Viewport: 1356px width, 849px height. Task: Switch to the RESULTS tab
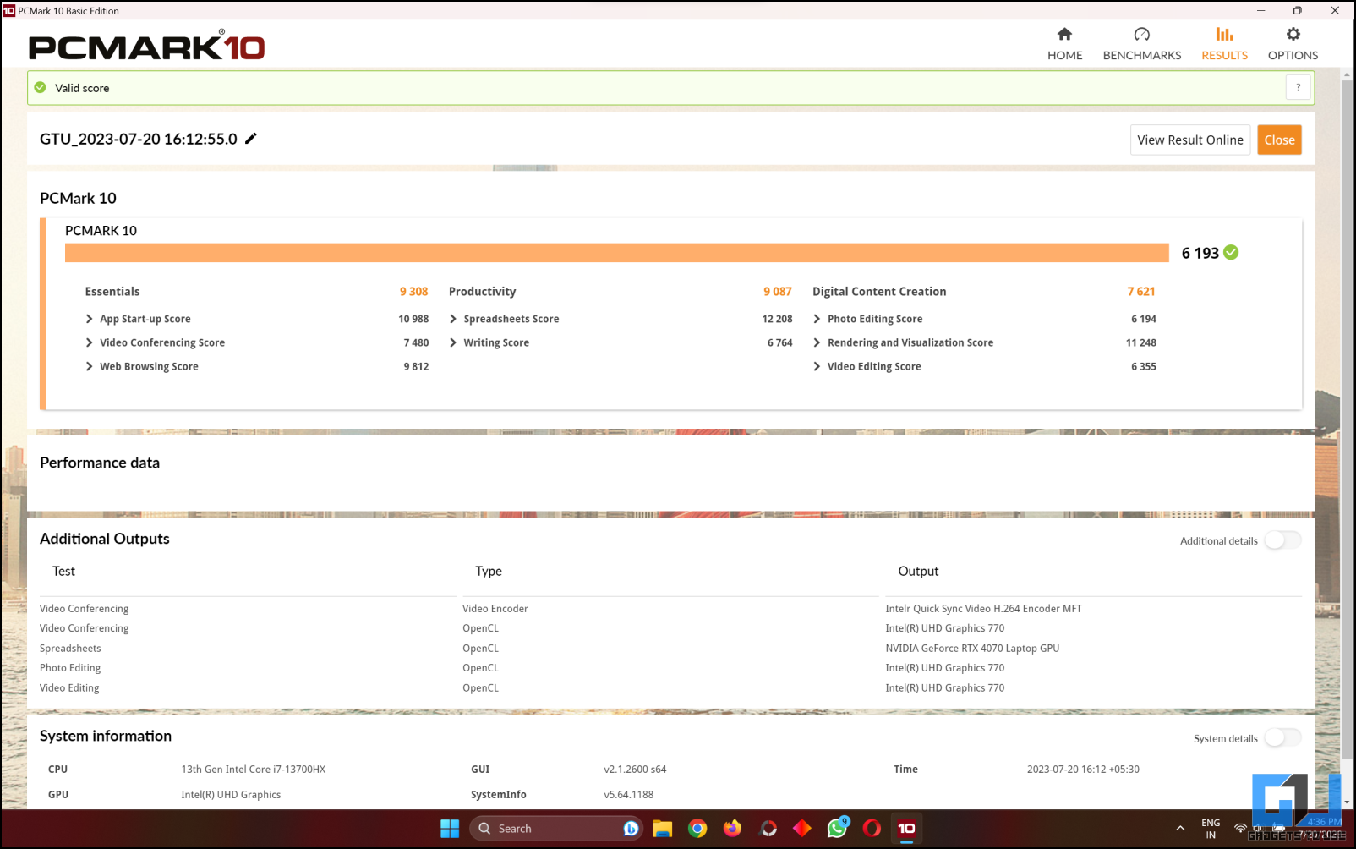[x=1224, y=44]
